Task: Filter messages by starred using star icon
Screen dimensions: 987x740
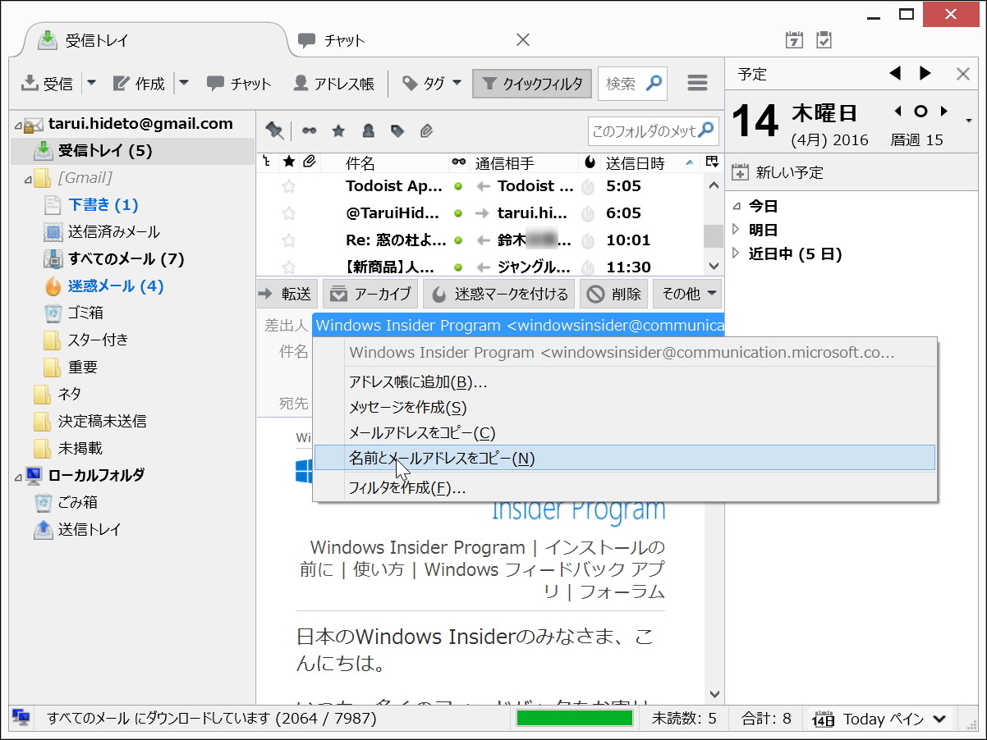Action: (x=338, y=130)
